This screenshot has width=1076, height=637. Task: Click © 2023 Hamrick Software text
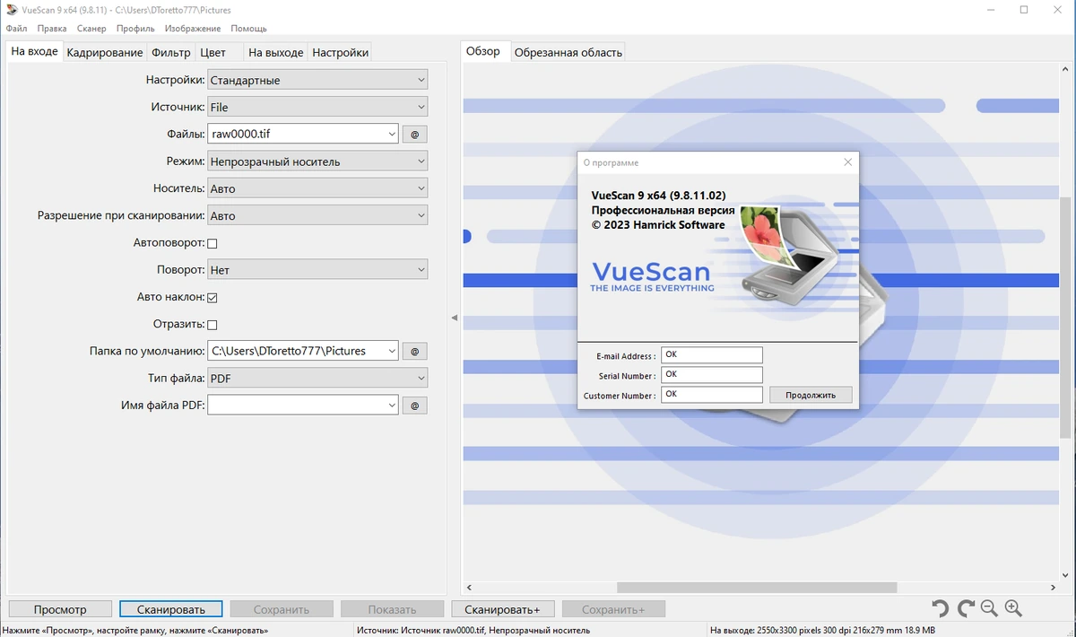click(x=658, y=224)
